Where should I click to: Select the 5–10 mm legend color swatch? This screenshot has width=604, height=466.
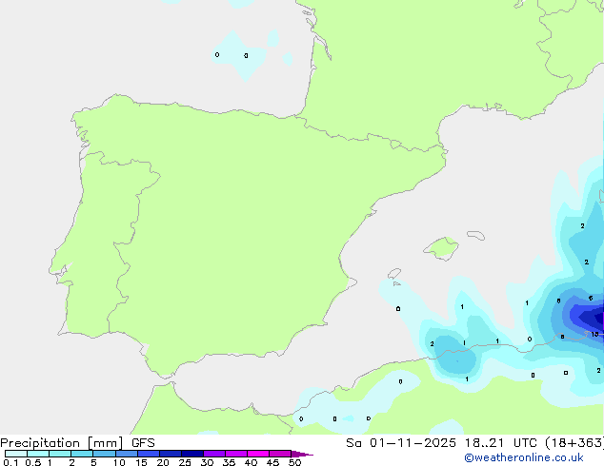[x=104, y=454]
